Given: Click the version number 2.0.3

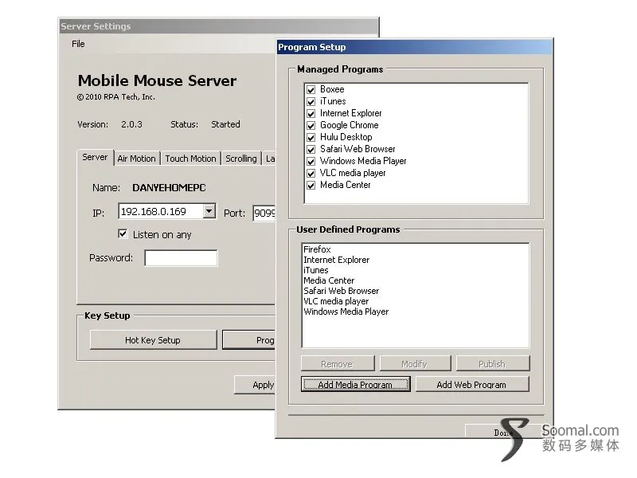Looking at the screenshot, I should (x=131, y=124).
